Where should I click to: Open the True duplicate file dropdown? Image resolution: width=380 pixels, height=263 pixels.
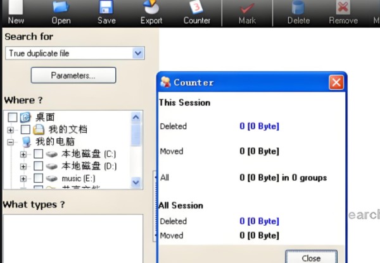tap(138, 54)
